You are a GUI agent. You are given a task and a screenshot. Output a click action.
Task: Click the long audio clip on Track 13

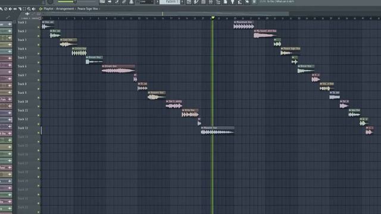pos(217,130)
